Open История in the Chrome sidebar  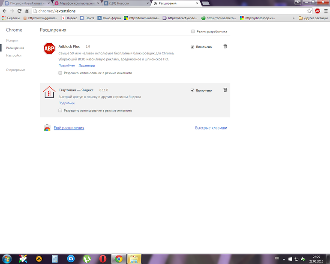pyautogui.click(x=12, y=40)
